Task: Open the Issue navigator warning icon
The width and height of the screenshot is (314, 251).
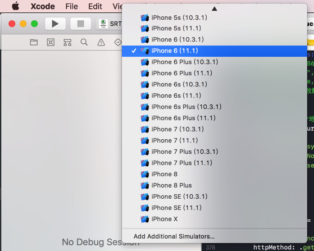Action: click(101, 42)
